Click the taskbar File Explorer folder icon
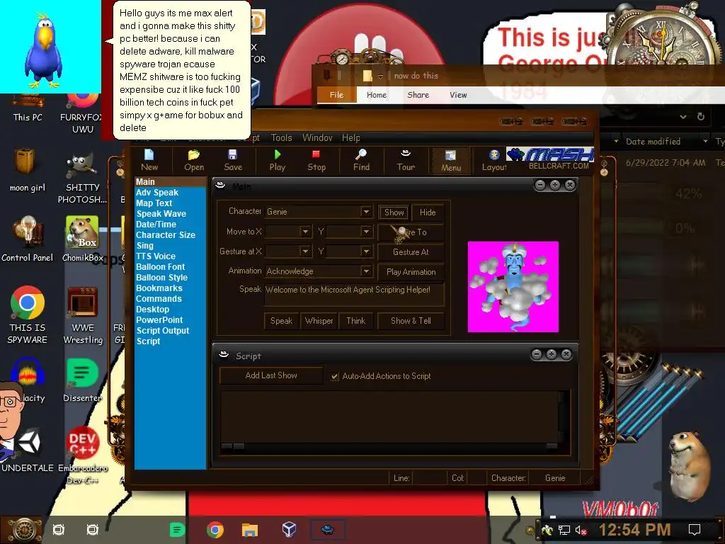Screen dimensions: 725x544 [x=250, y=530]
